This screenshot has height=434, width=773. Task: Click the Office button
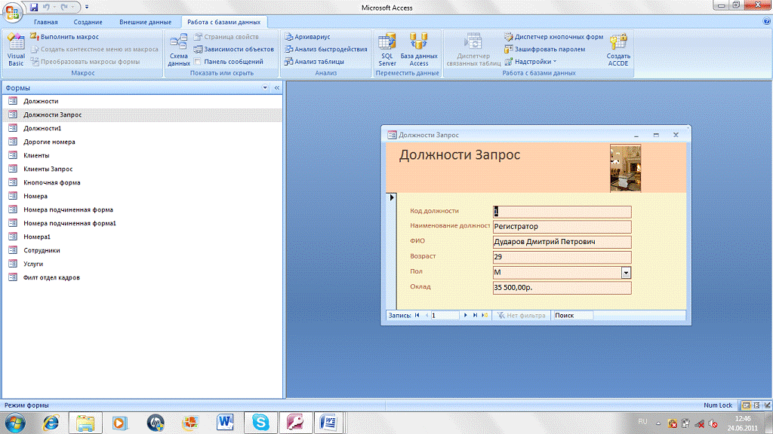13,12
